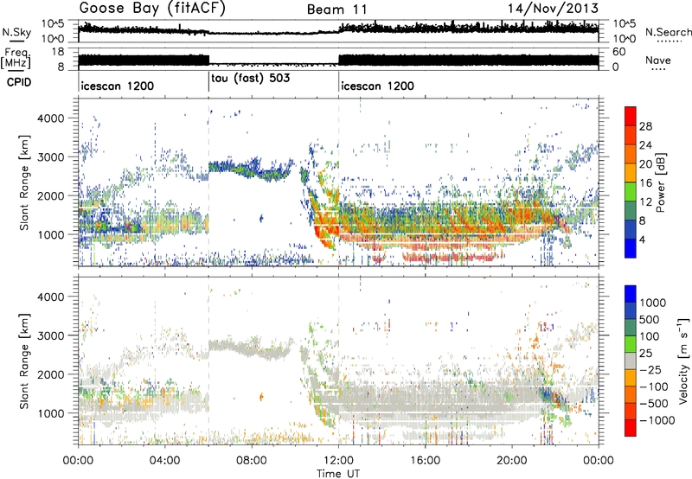The height and width of the screenshot is (479, 692).
Task: Click the 'Time UT' axis title
Action: tap(338, 474)
